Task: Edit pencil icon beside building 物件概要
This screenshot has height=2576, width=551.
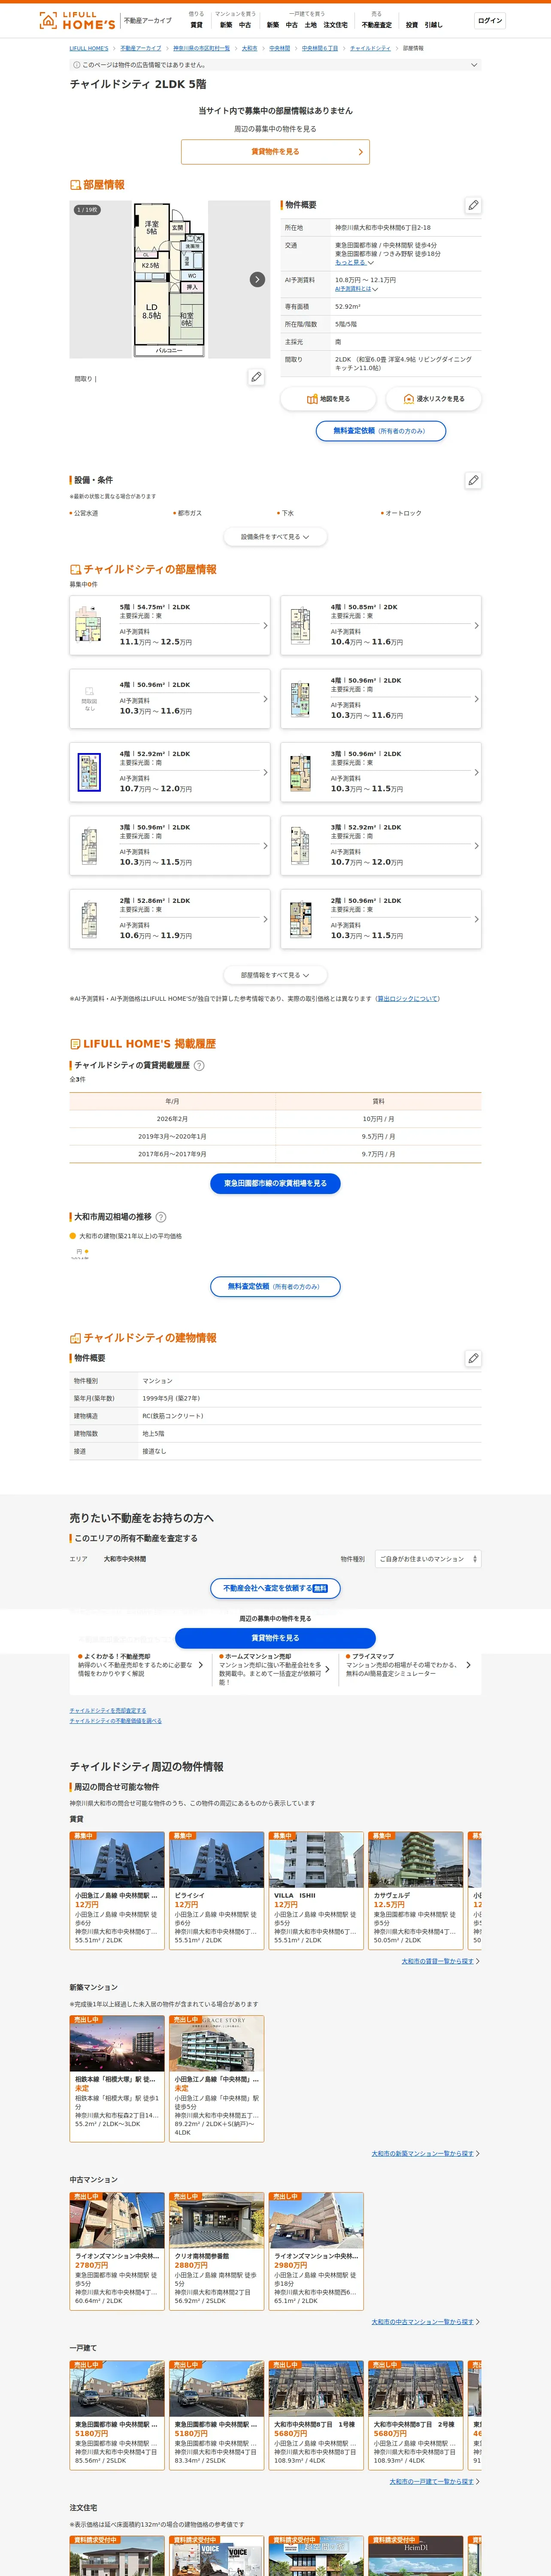Action: [473, 1358]
